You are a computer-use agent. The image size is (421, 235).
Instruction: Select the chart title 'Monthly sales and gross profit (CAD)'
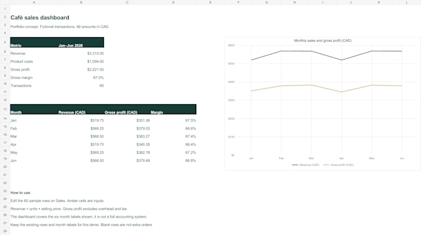point(323,40)
